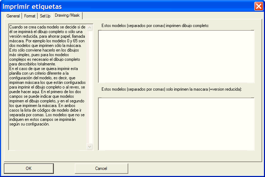
Task: Click the 'imprimen dibujo completo' label
Action: pyautogui.click(x=155, y=26)
